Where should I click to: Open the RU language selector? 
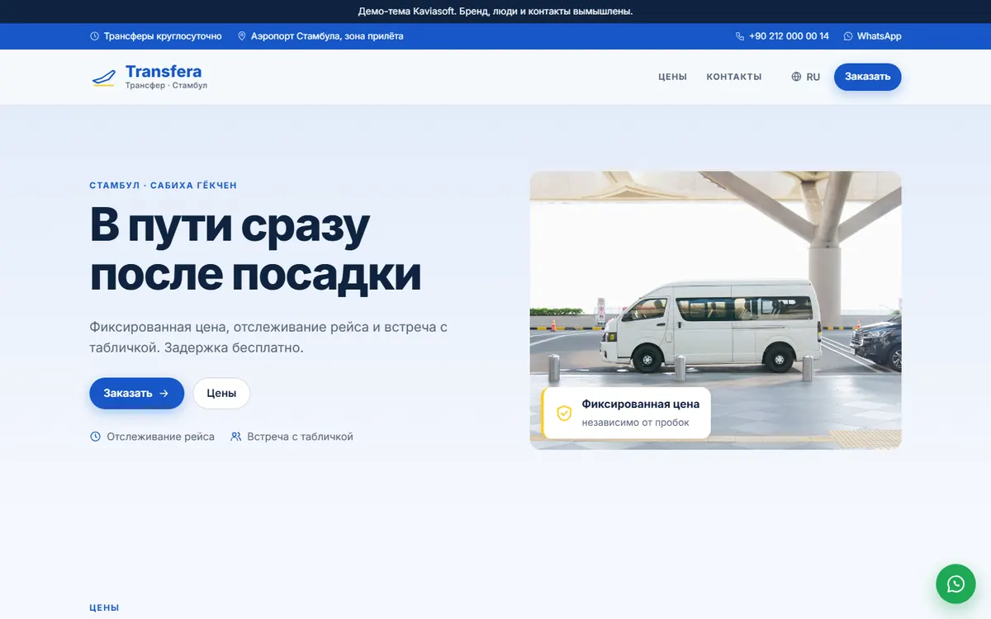pos(806,77)
